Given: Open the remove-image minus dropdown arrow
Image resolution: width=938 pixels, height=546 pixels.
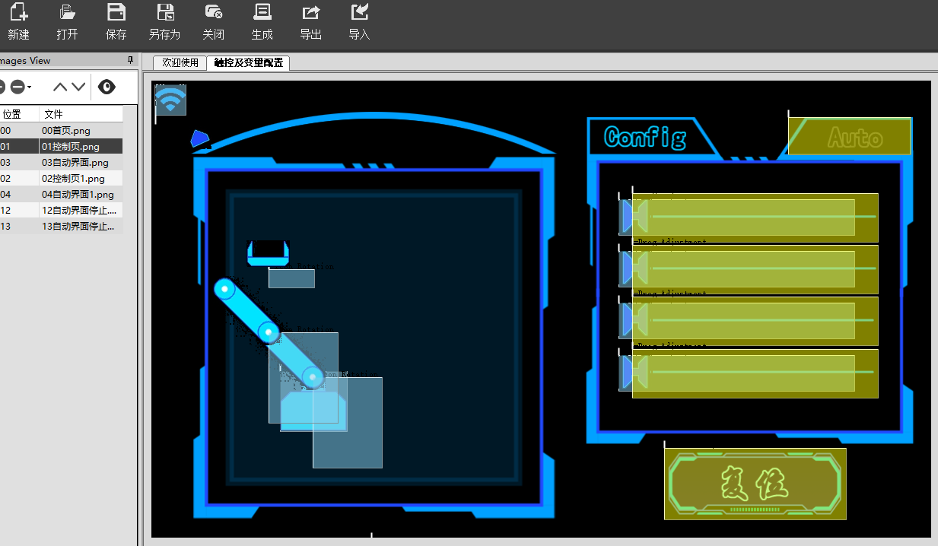Looking at the screenshot, I should [29, 87].
